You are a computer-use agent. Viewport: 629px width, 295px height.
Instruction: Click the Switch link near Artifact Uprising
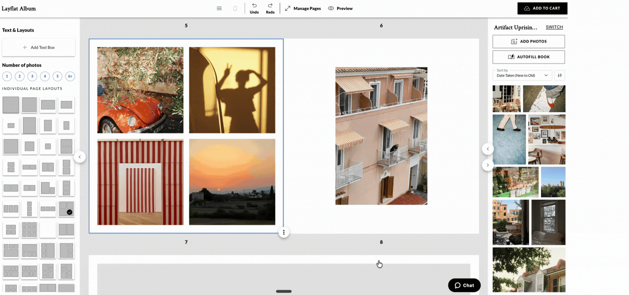[554, 27]
